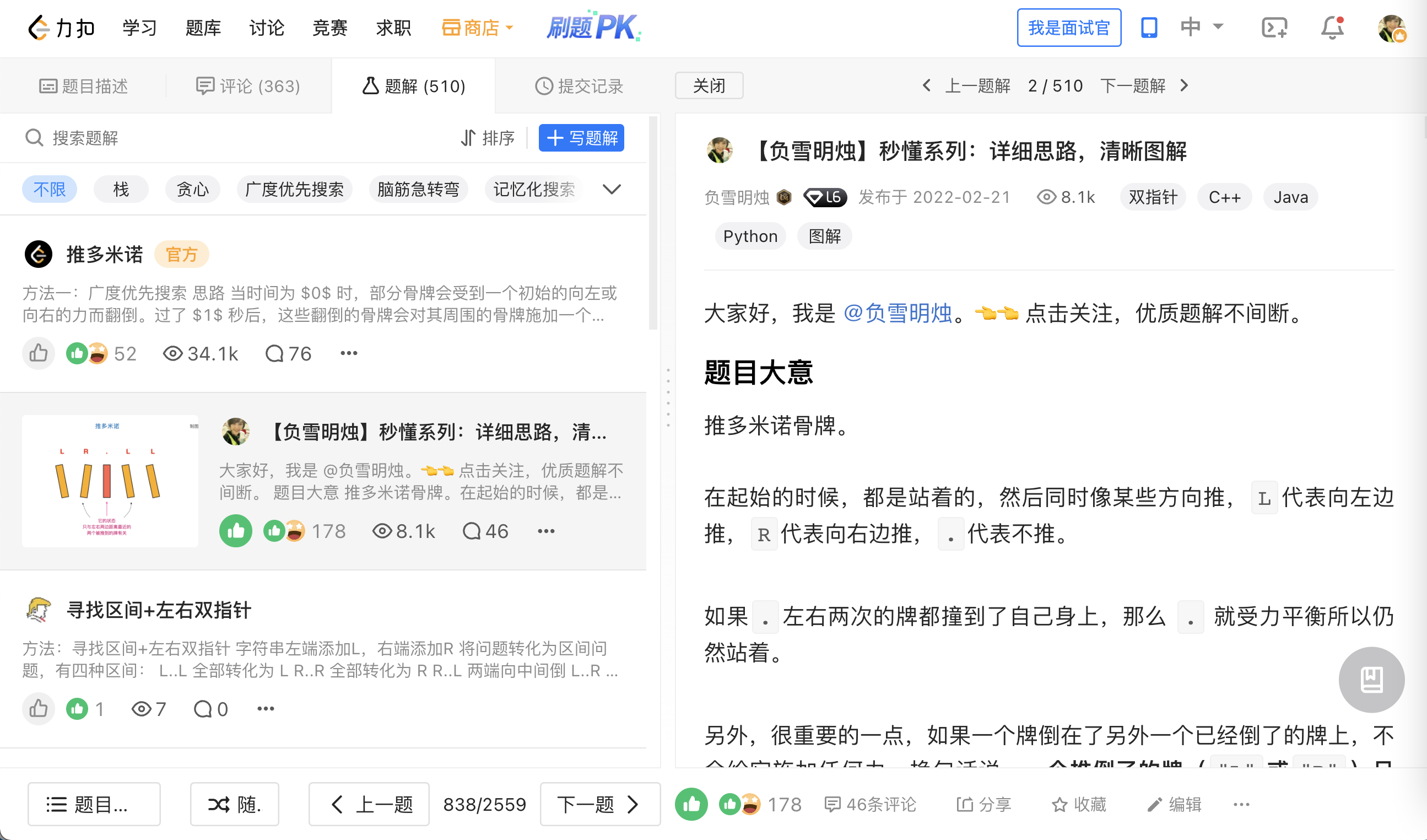Click the notification bell icon
Screen dimensions: 1427x840
(x=1331, y=28)
